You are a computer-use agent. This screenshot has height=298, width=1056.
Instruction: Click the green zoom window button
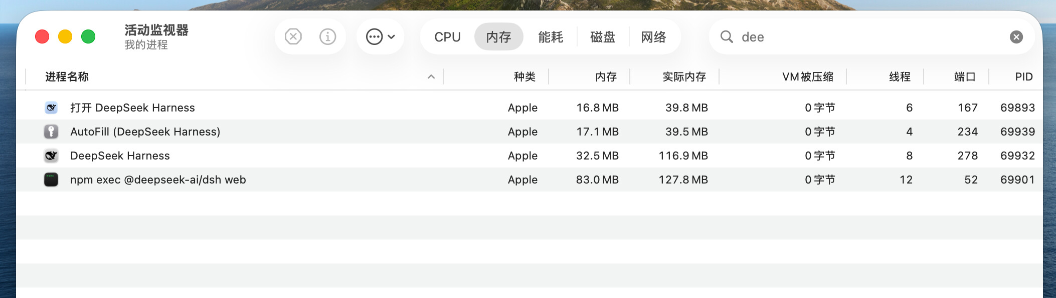click(88, 36)
